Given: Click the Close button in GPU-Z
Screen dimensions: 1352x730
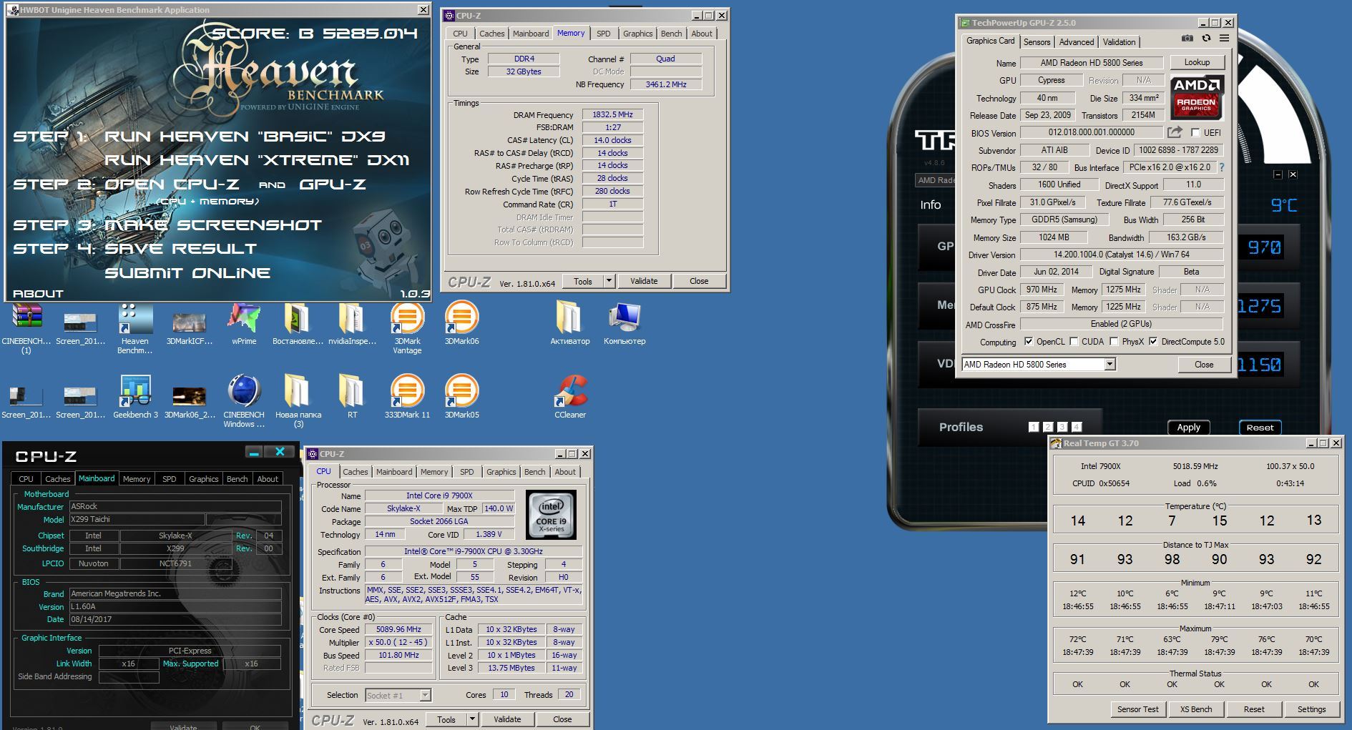Looking at the screenshot, I should (1204, 365).
